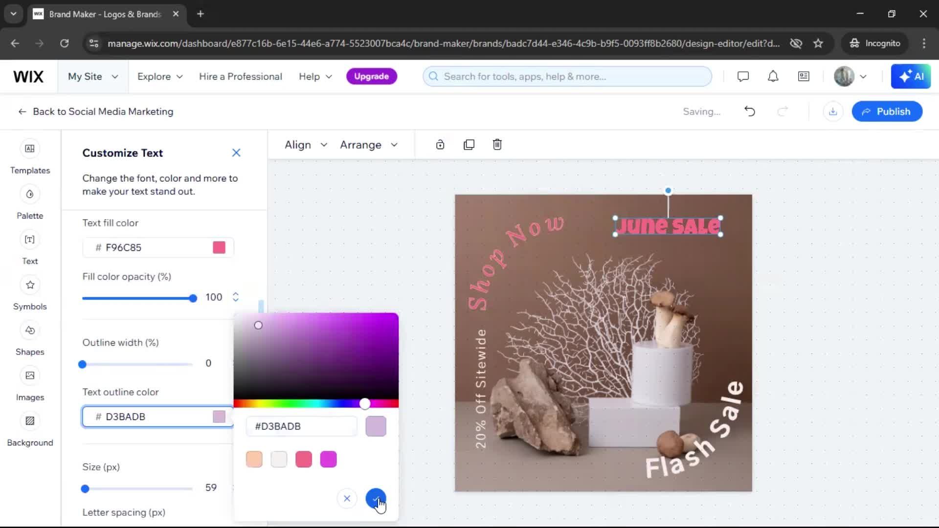This screenshot has height=528, width=939.
Task: Expand the Explore menu
Action: pos(160,77)
